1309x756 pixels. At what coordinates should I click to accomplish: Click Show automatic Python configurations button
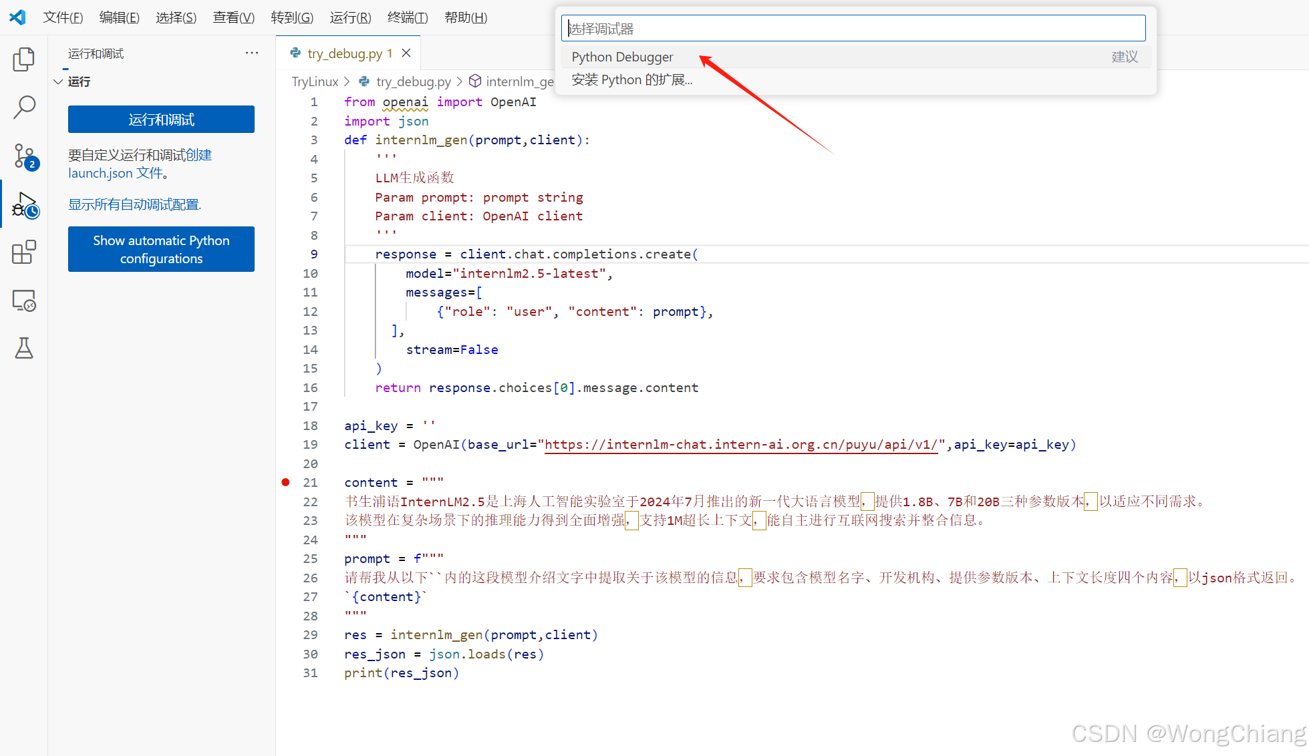coord(161,249)
